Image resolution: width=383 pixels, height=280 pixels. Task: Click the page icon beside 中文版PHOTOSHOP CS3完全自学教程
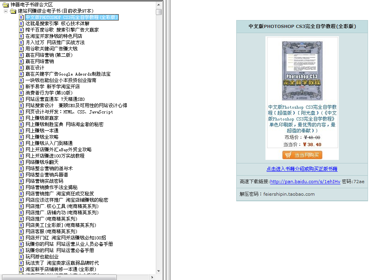tap(21, 17)
